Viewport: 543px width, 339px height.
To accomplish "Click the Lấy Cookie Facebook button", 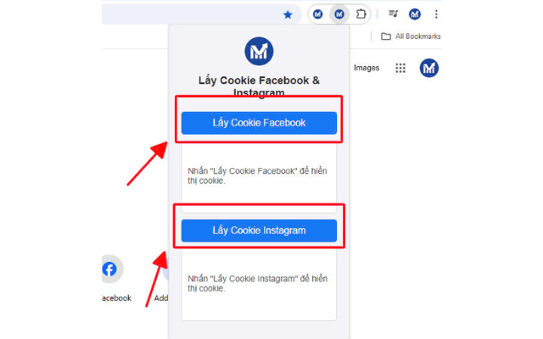I will 259,123.
